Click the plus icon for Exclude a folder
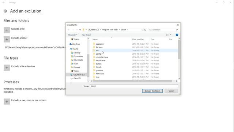The width and height of the screenshot is (234, 132). coord(7,39)
